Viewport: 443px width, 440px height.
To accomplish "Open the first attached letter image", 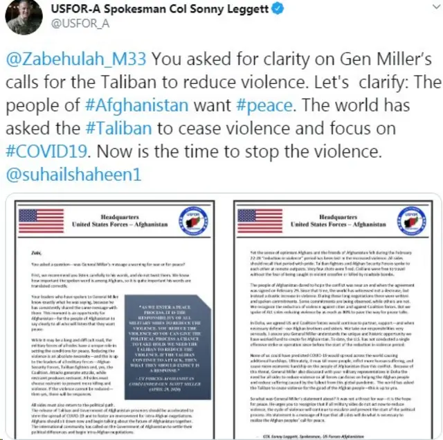I will pos(114,319).
